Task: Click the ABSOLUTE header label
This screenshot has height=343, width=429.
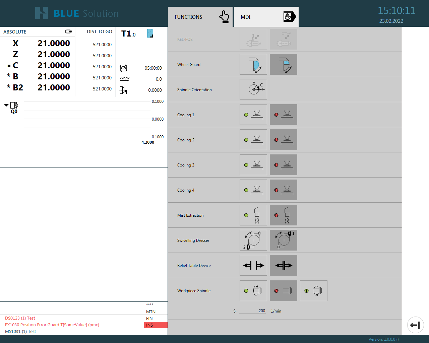Action: 15,32
